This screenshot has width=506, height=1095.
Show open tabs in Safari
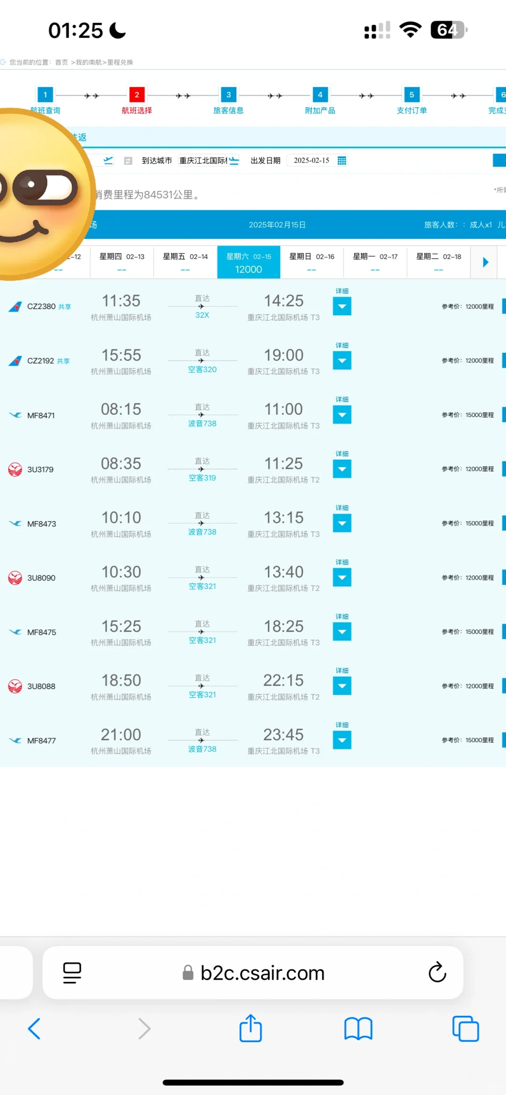[x=466, y=1029]
